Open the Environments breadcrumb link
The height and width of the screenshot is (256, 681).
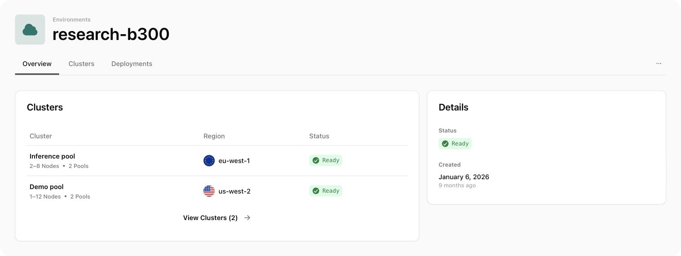(x=71, y=20)
